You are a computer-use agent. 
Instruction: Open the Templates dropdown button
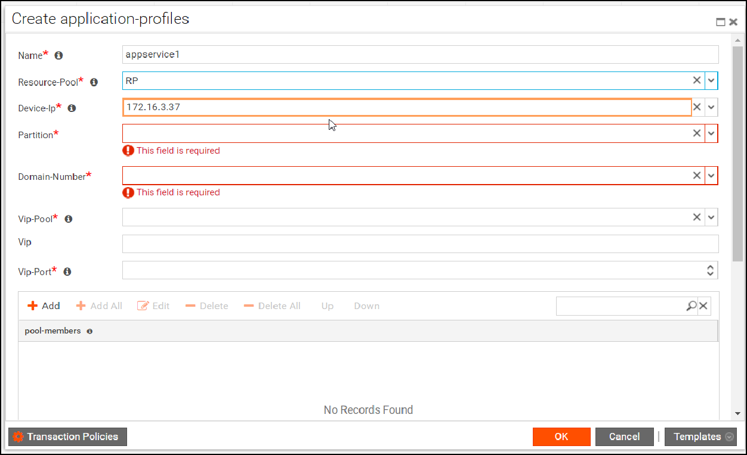click(x=700, y=437)
